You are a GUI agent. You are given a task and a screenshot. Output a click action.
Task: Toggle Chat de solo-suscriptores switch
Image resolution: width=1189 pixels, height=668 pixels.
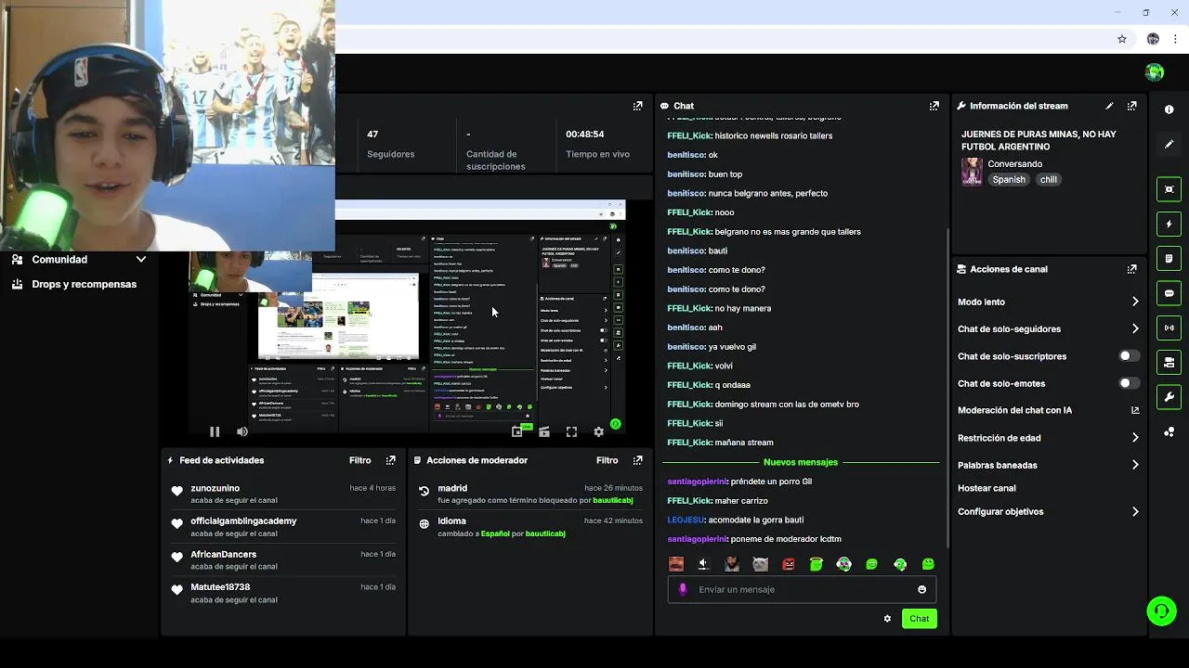pos(1129,356)
